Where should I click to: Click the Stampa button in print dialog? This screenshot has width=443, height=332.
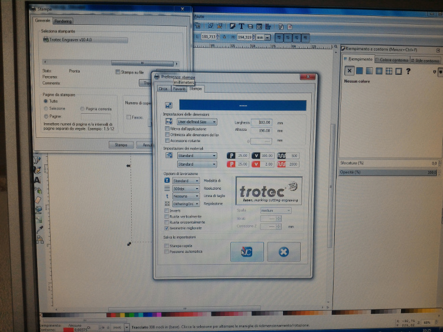(121, 144)
